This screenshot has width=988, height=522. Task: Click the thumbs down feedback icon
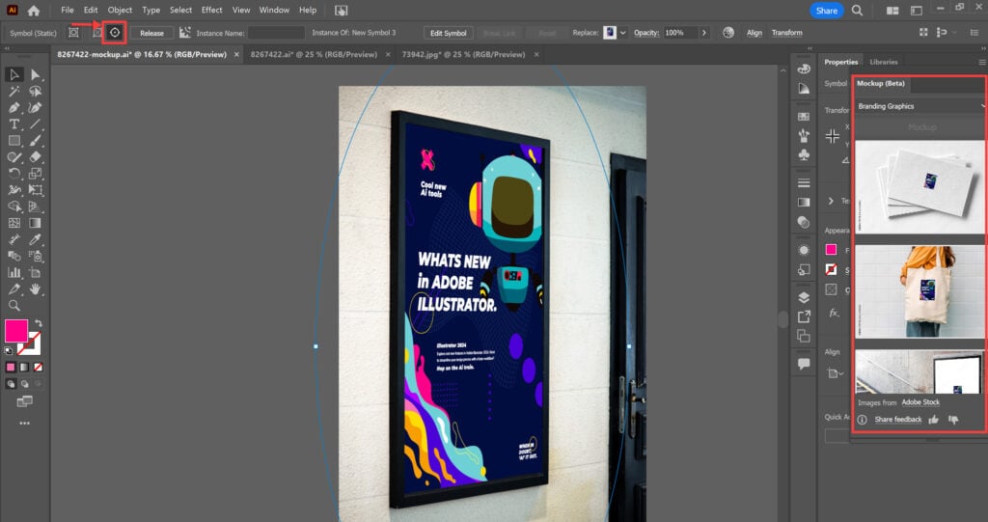[953, 419]
